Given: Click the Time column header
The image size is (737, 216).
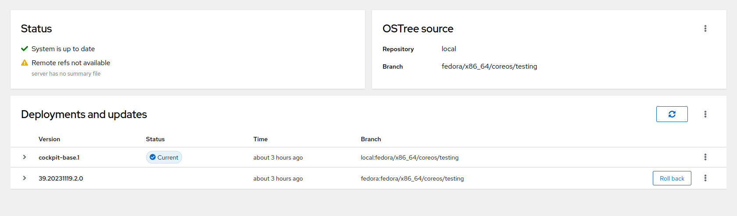Looking at the screenshot, I should pyautogui.click(x=260, y=139).
